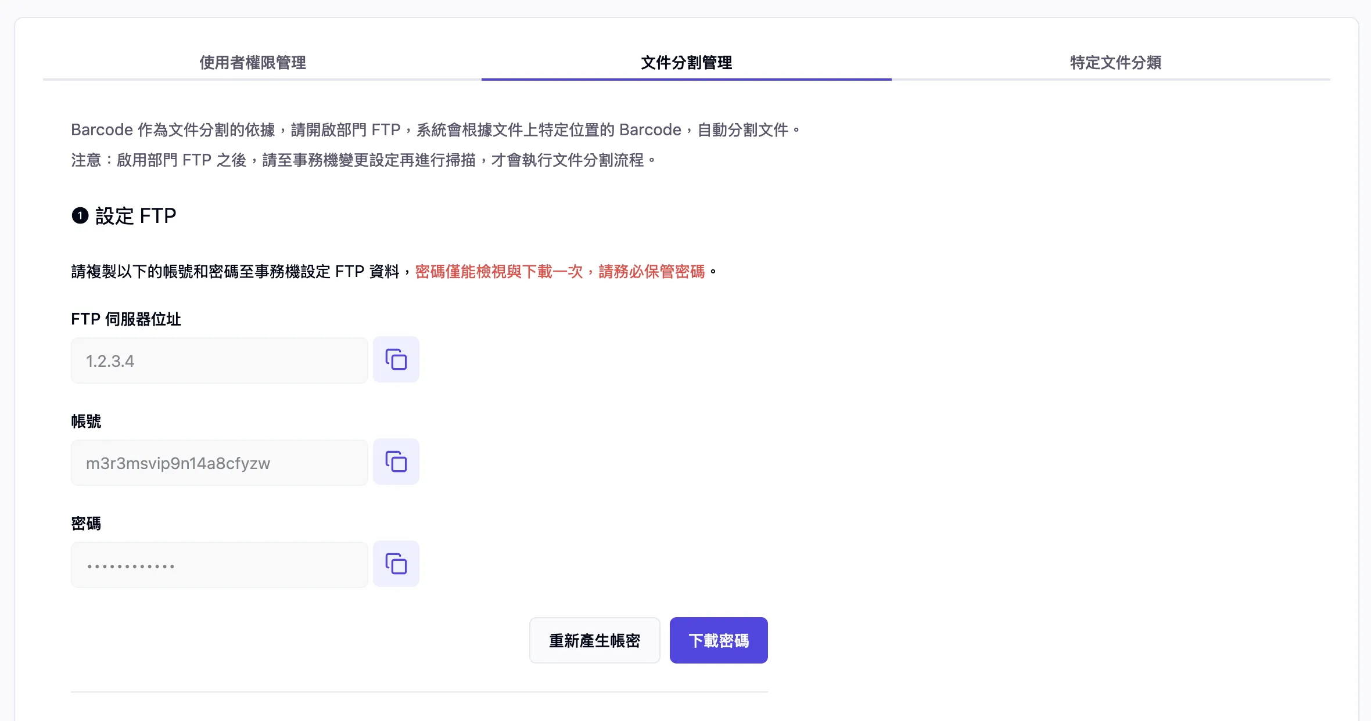The height and width of the screenshot is (721, 1371).
Task: Click inside the 帳號 input field
Action: click(x=219, y=463)
